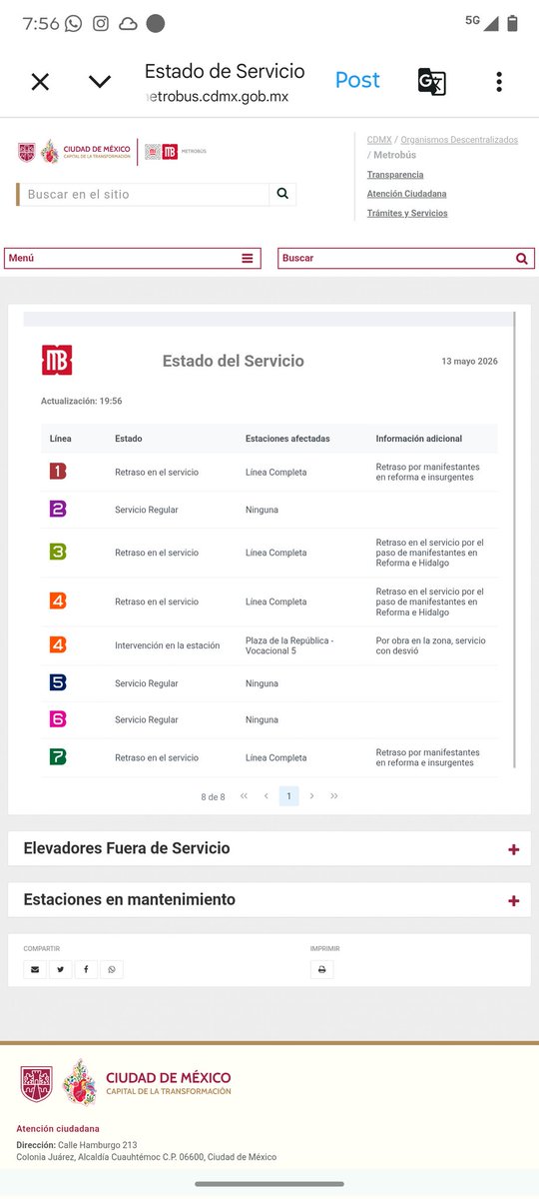Open Trámites y Servicios link
Viewport: 539px width, 1199px height.
(x=407, y=213)
